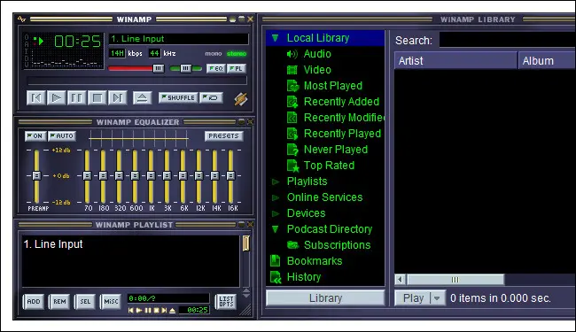Toggle windowshade on main Winamp window
Viewport: 576px width, 332px height.
[241, 19]
